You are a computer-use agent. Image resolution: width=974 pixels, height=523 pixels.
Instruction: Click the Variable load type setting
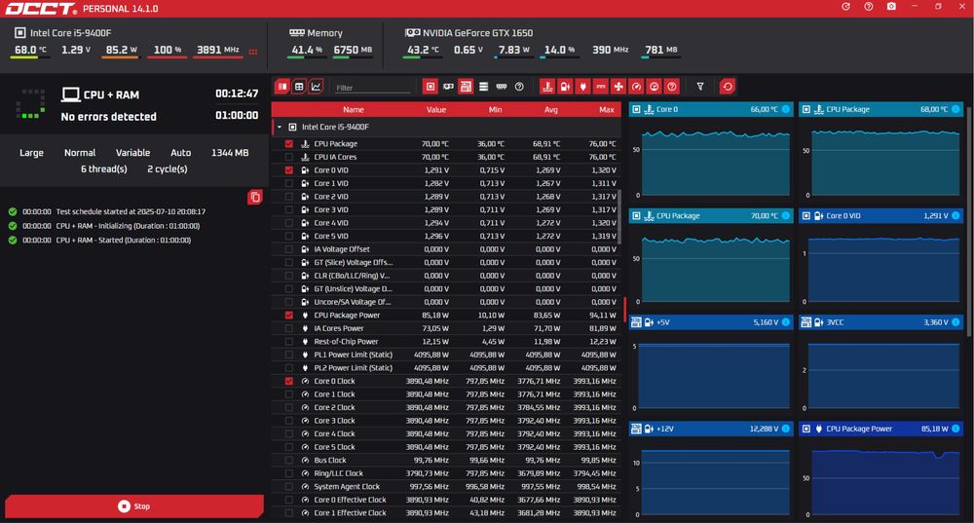coord(132,153)
